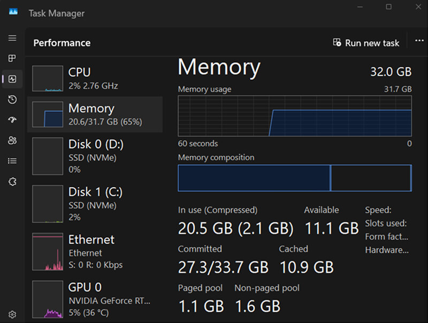Open the Users page
Screen dimensions: 428x323
pos(12,140)
